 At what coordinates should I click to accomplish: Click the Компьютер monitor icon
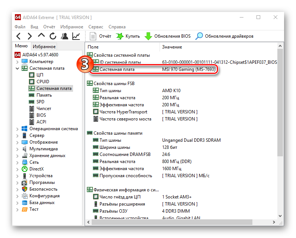tap(25, 62)
